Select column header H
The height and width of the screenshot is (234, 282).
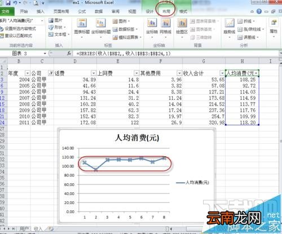(x=242, y=61)
